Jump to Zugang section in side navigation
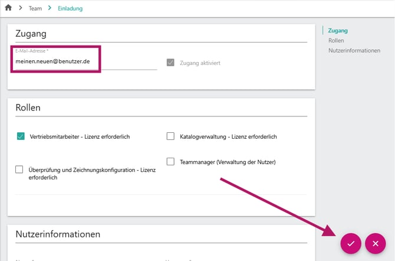 pos(338,31)
